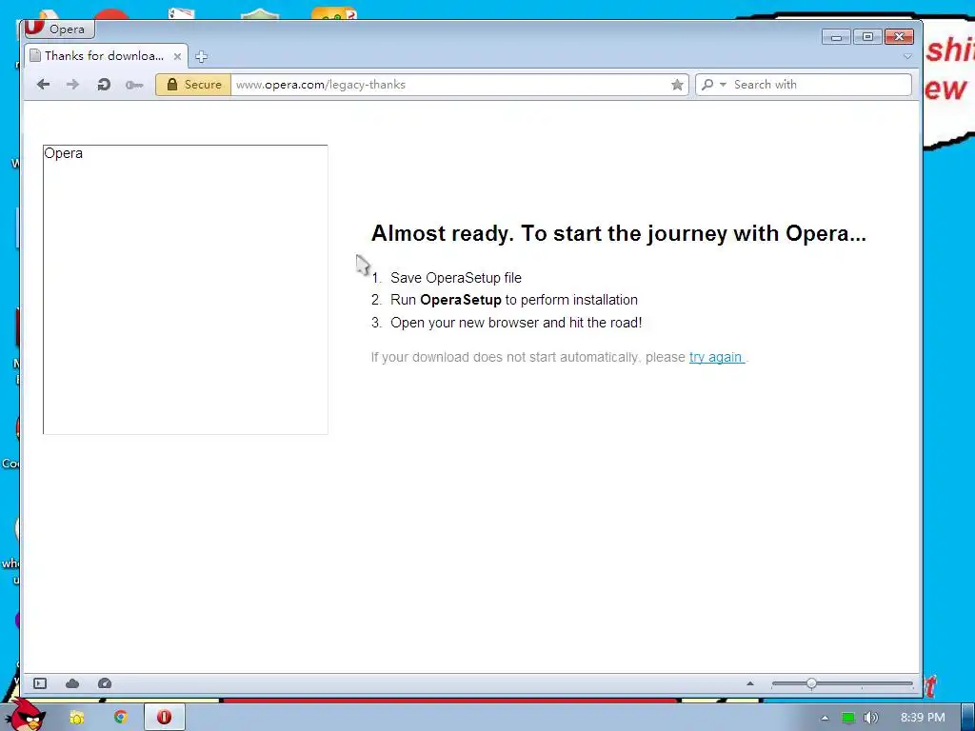
Task: Click the broken Opera image placeholder
Action: 186,289
